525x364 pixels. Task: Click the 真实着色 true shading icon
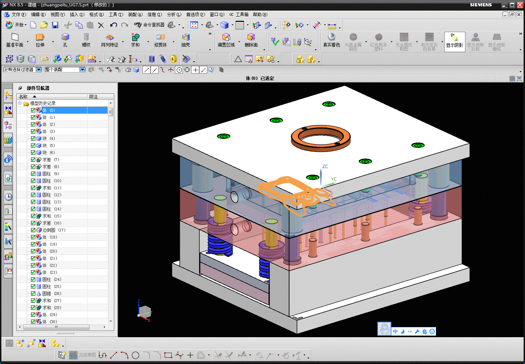(x=331, y=40)
